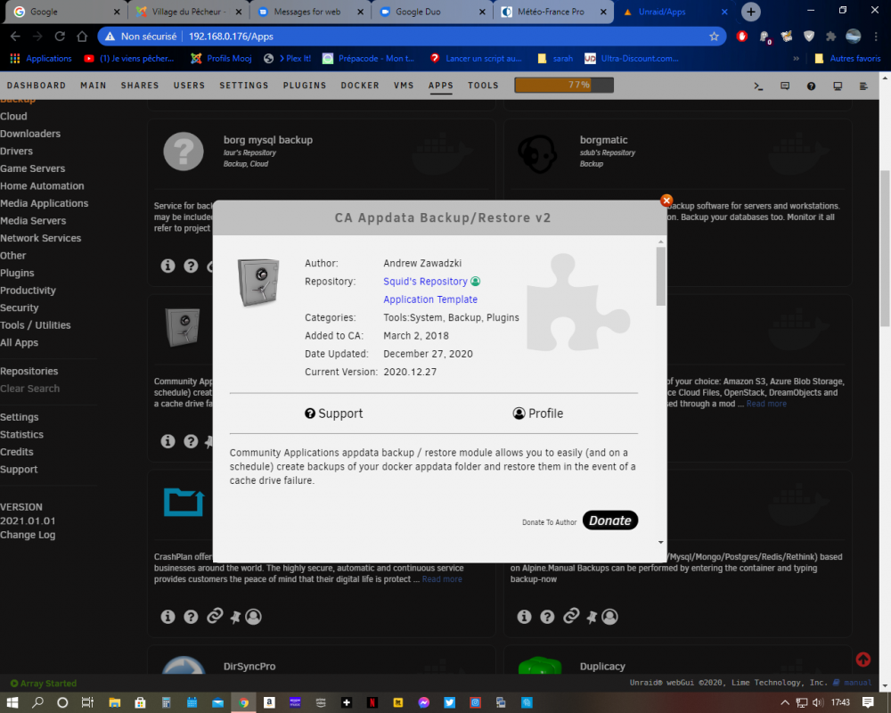Open the Unraid terminal icon
The image size is (891, 713).
point(758,86)
